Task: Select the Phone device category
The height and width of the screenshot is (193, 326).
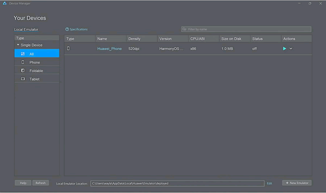Action: tap(37, 62)
